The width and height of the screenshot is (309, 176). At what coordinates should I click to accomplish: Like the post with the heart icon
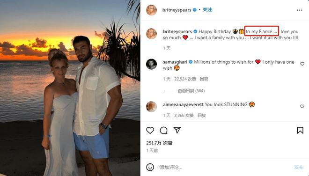pyautogui.click(x=150, y=131)
